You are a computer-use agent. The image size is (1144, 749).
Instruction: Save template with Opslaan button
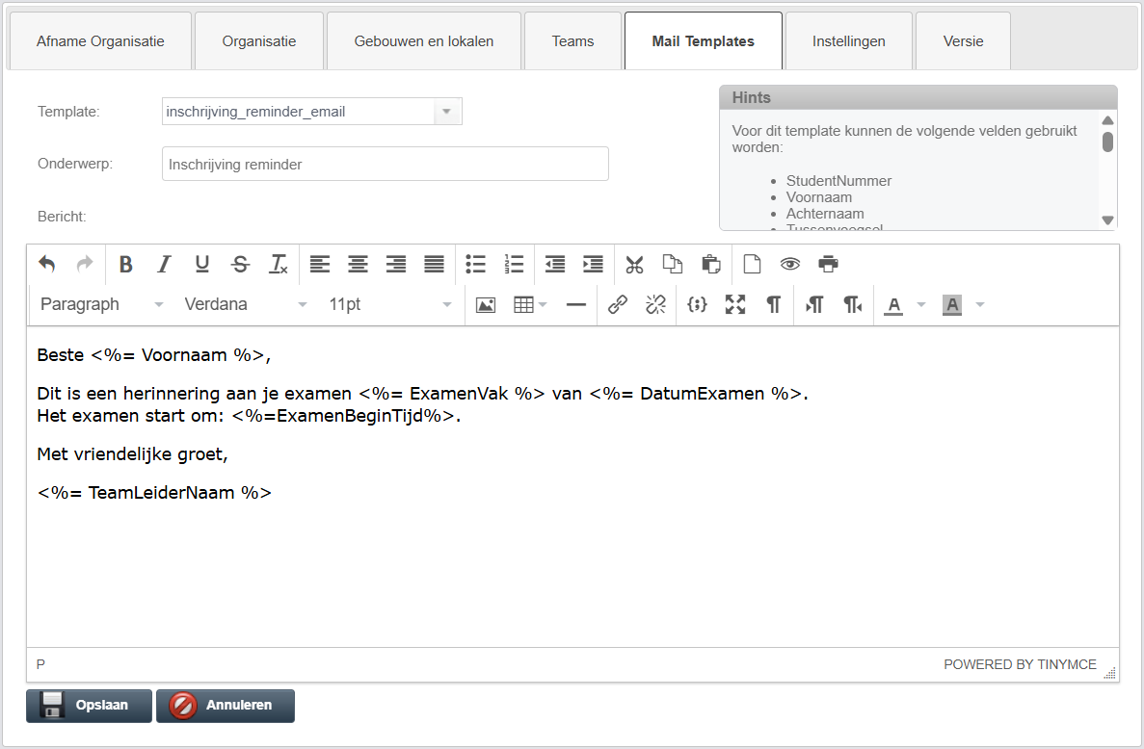(x=89, y=706)
